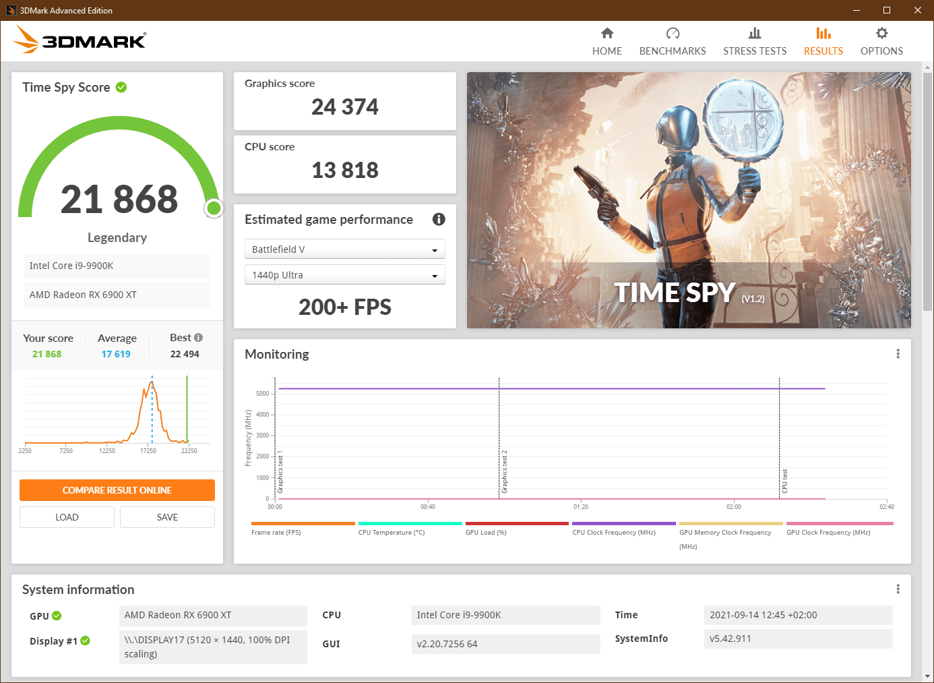Toggle CPU Temperature legend swatch
The image size is (934, 683).
pyautogui.click(x=410, y=523)
